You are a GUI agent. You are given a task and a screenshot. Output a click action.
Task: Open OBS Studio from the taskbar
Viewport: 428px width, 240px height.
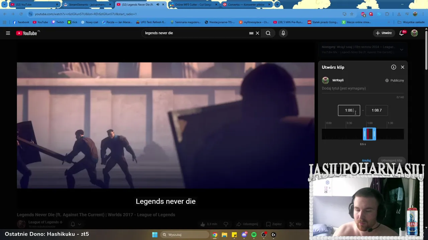click(264, 235)
